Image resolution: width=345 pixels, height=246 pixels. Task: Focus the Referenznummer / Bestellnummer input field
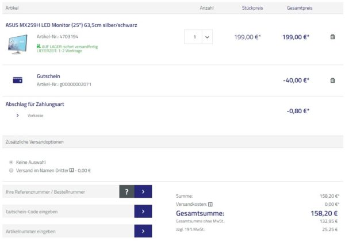coord(60,192)
